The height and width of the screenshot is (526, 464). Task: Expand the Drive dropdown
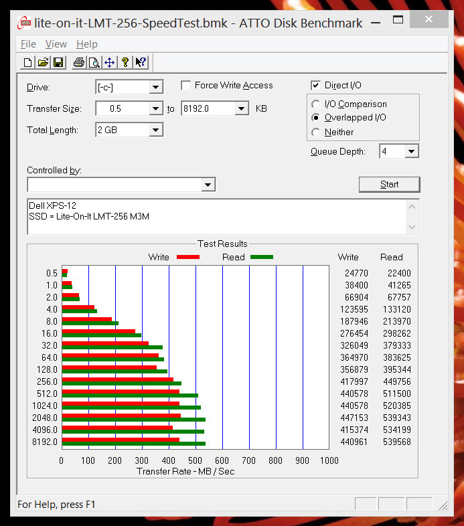tap(155, 87)
